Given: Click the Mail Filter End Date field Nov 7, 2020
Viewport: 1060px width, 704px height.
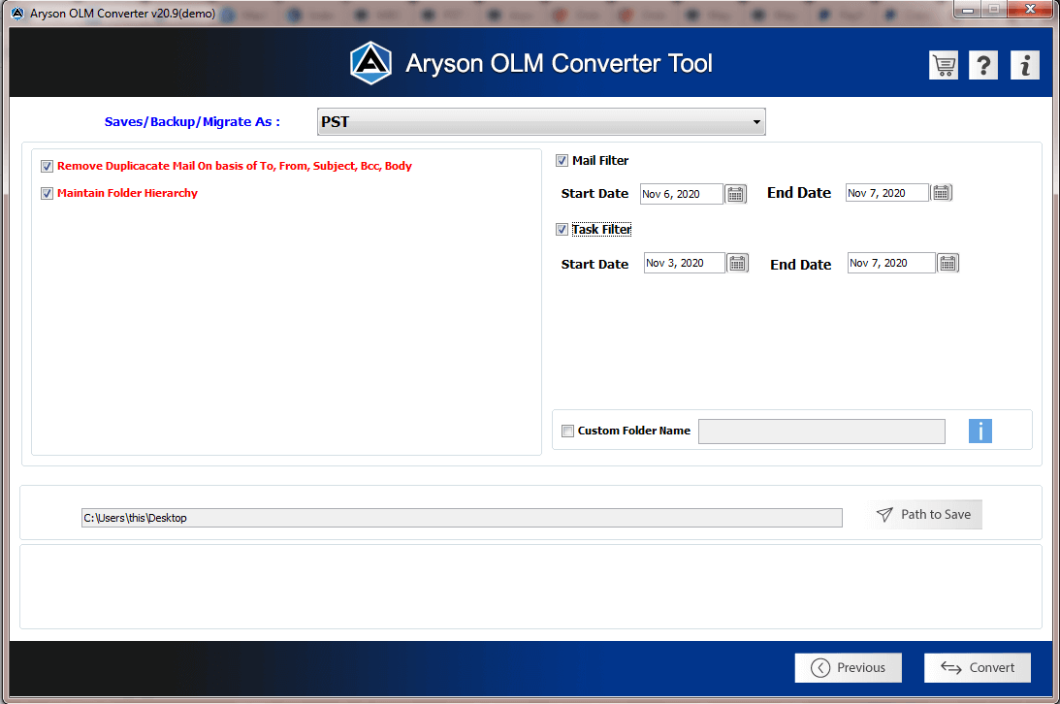Looking at the screenshot, I should pyautogui.click(x=887, y=193).
